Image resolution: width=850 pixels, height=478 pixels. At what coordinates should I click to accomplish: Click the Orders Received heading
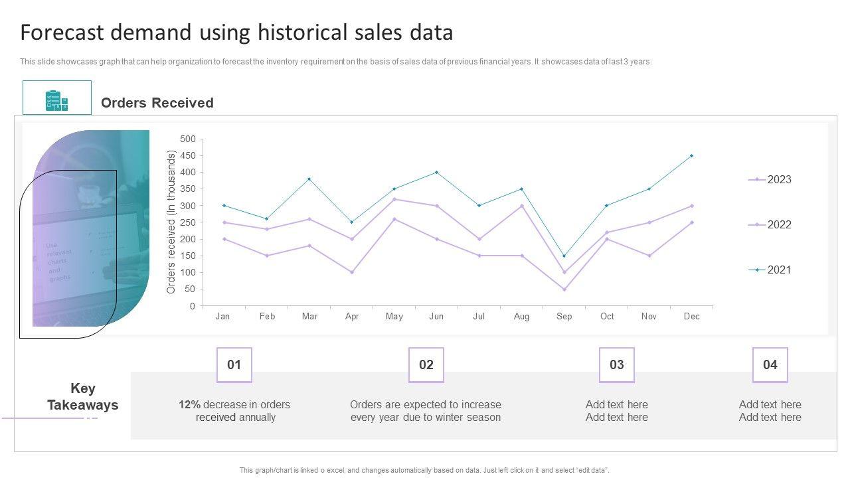(157, 103)
